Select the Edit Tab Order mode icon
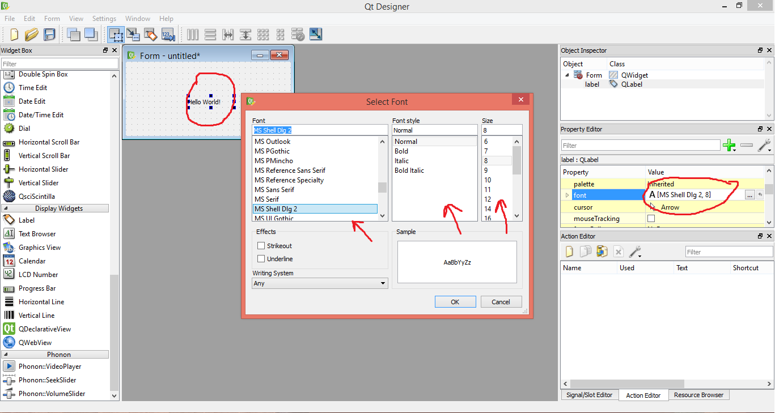 [x=168, y=35]
